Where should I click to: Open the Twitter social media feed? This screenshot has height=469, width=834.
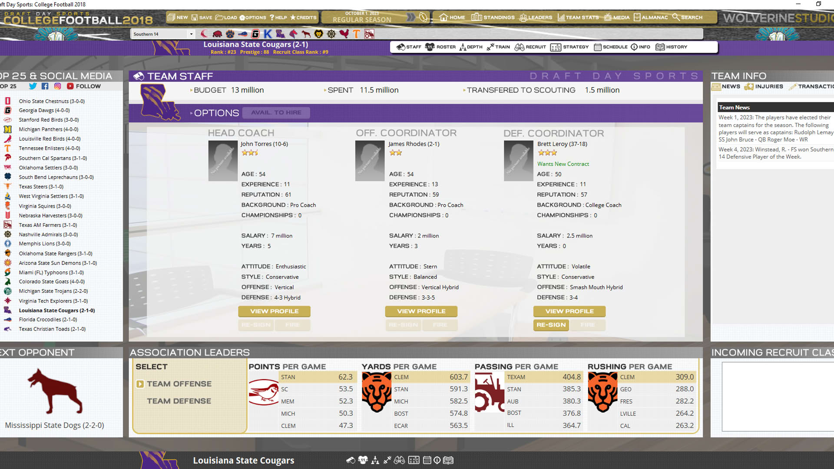pos(33,86)
